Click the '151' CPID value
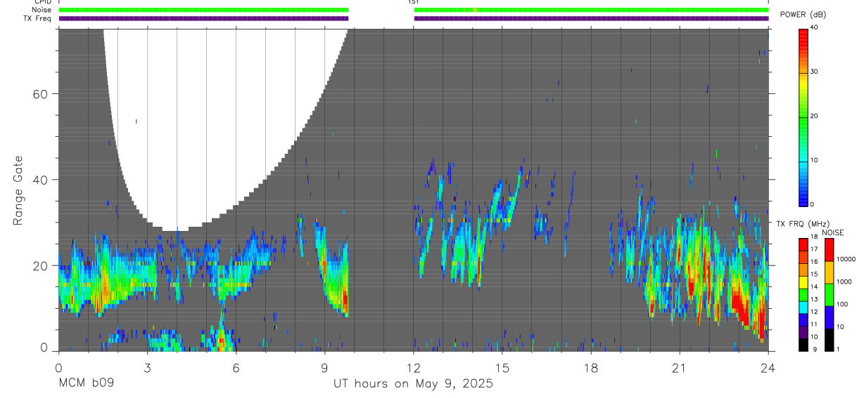The image size is (864, 398). pyautogui.click(x=414, y=2)
